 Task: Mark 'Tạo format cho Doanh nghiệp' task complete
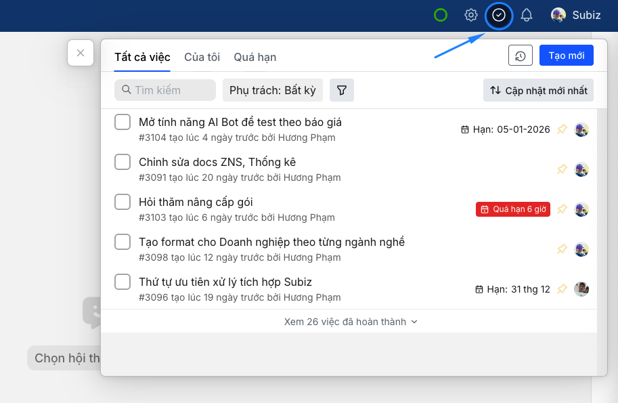pos(123,242)
